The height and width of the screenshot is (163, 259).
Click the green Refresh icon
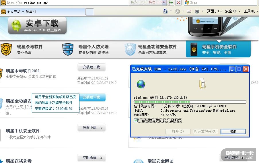pyautogui.click(x=171, y=3)
